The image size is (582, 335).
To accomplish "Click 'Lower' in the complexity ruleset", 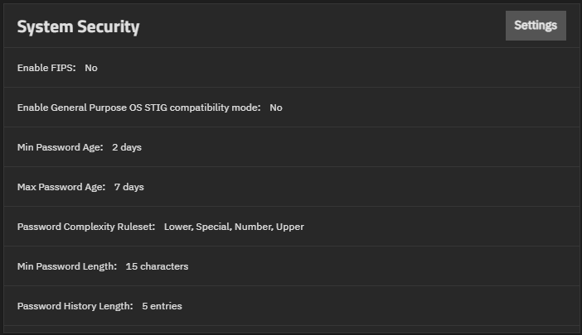I will tap(178, 227).
